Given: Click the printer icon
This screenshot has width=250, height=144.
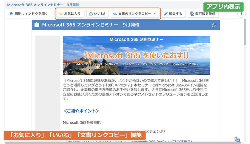Looking at the screenshot, I should coord(11,14).
